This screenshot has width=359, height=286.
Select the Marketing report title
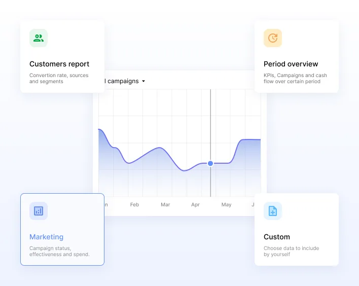47,237
